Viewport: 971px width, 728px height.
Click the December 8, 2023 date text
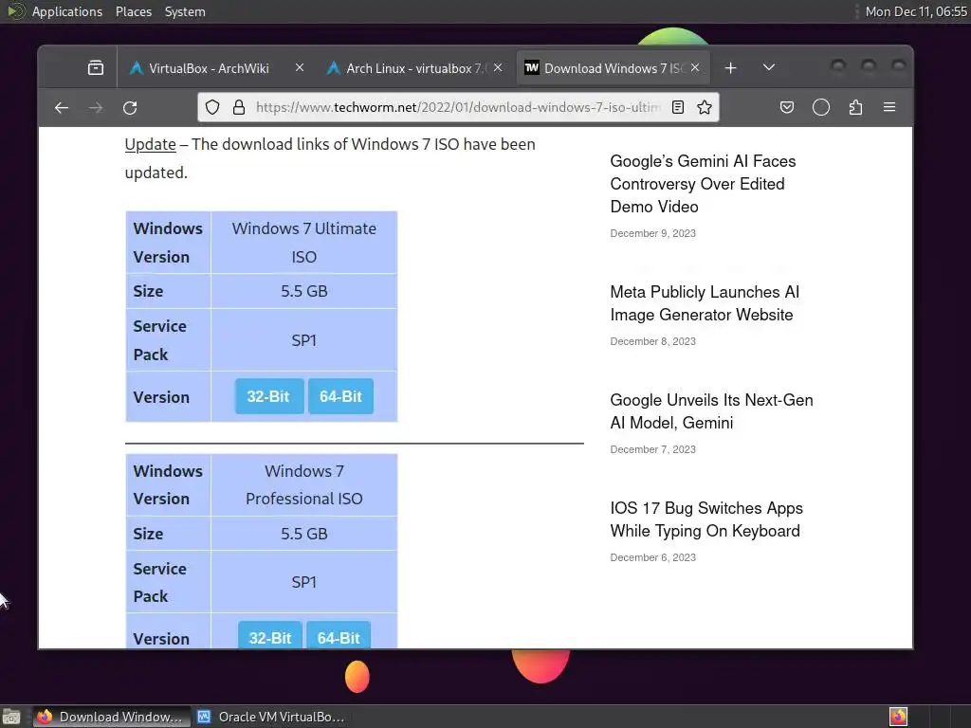(652, 341)
